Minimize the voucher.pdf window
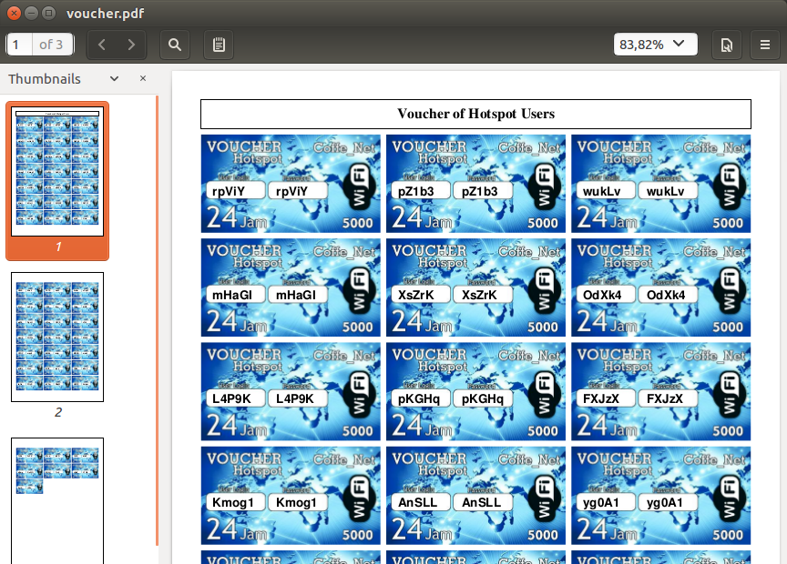Viewport: 787px width, 564px height. click(x=31, y=13)
